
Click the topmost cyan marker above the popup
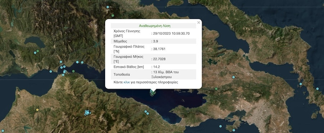[x=107, y=7]
